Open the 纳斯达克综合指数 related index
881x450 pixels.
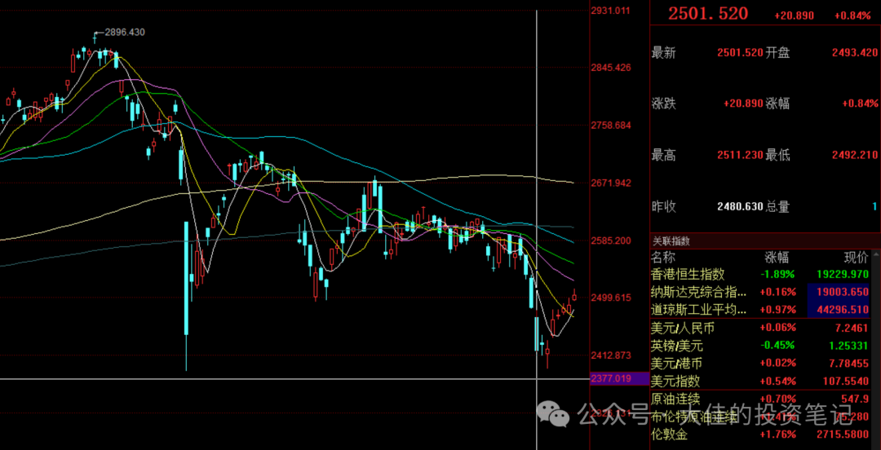click(764, 292)
